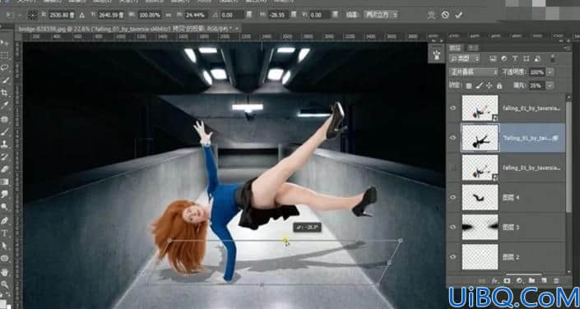The height and width of the screenshot is (309, 580).
Task: Switch between free transform and warp modes
Action: [x=431, y=15]
